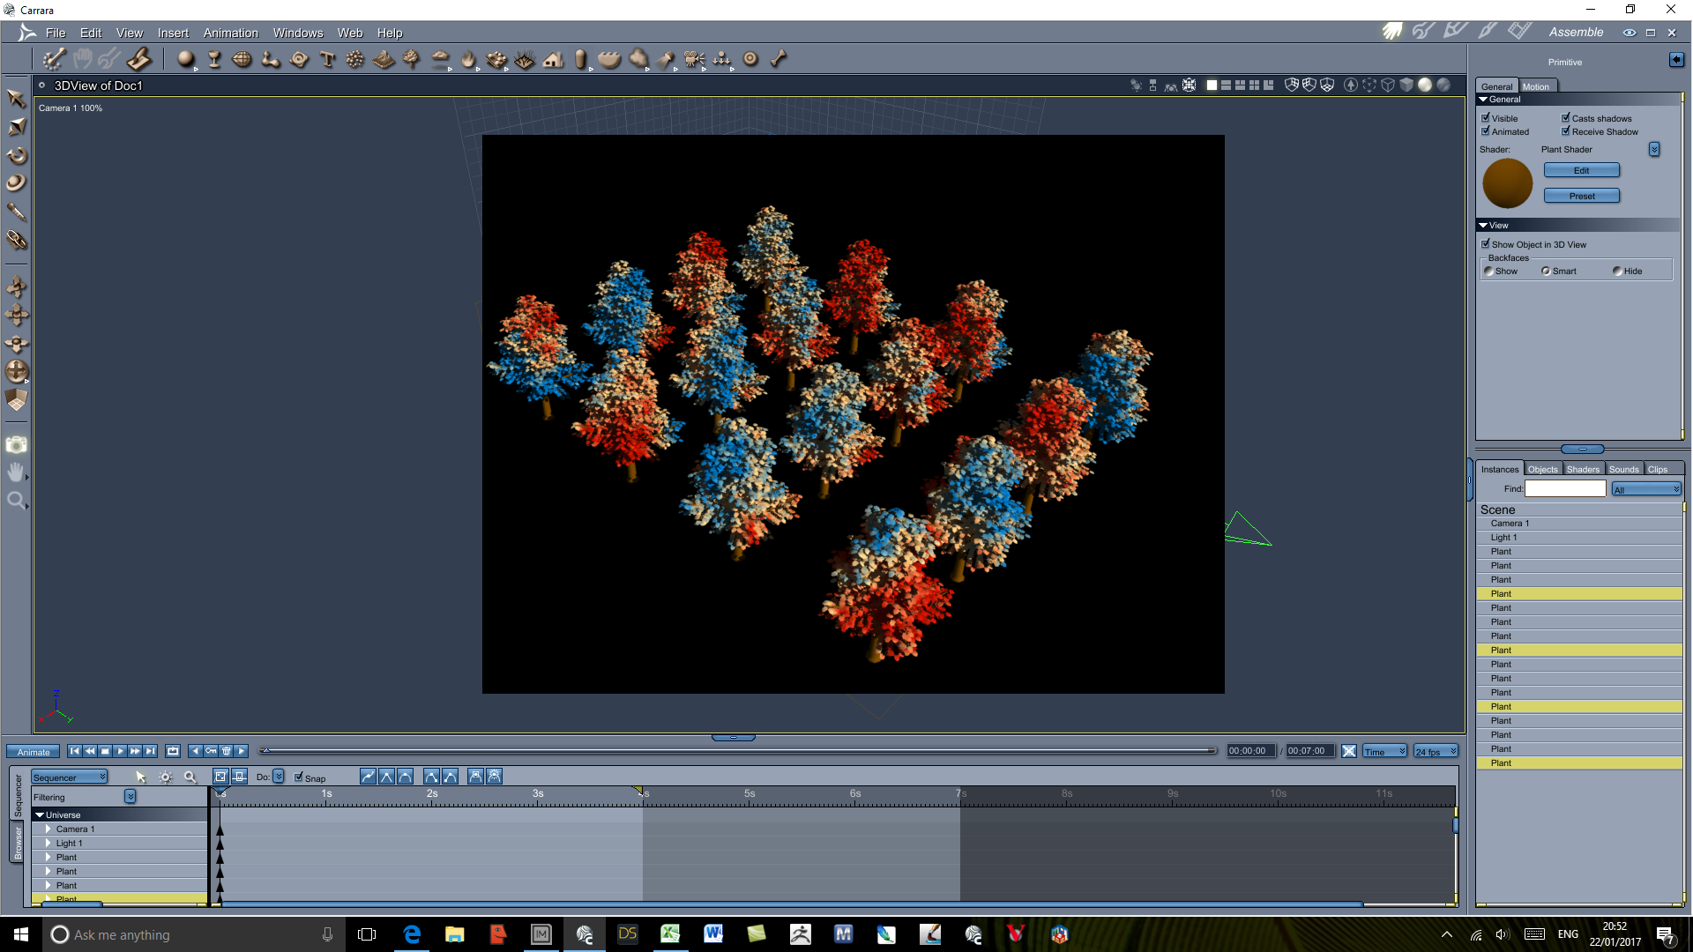Select the Rotate tool in left toolbar
This screenshot has width=1693, height=952.
click(x=17, y=155)
